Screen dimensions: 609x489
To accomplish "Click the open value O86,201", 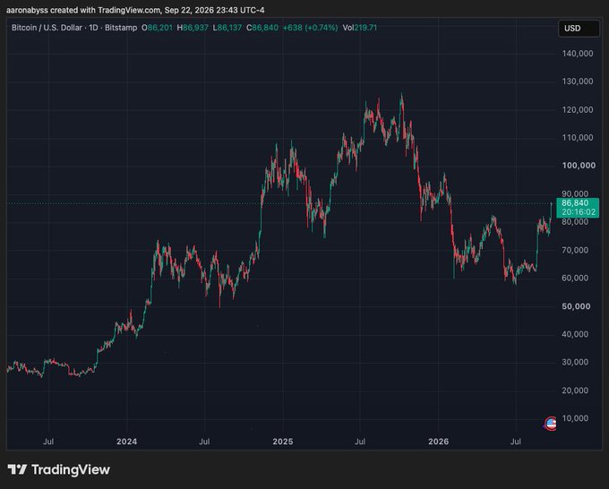I will 157,28.
